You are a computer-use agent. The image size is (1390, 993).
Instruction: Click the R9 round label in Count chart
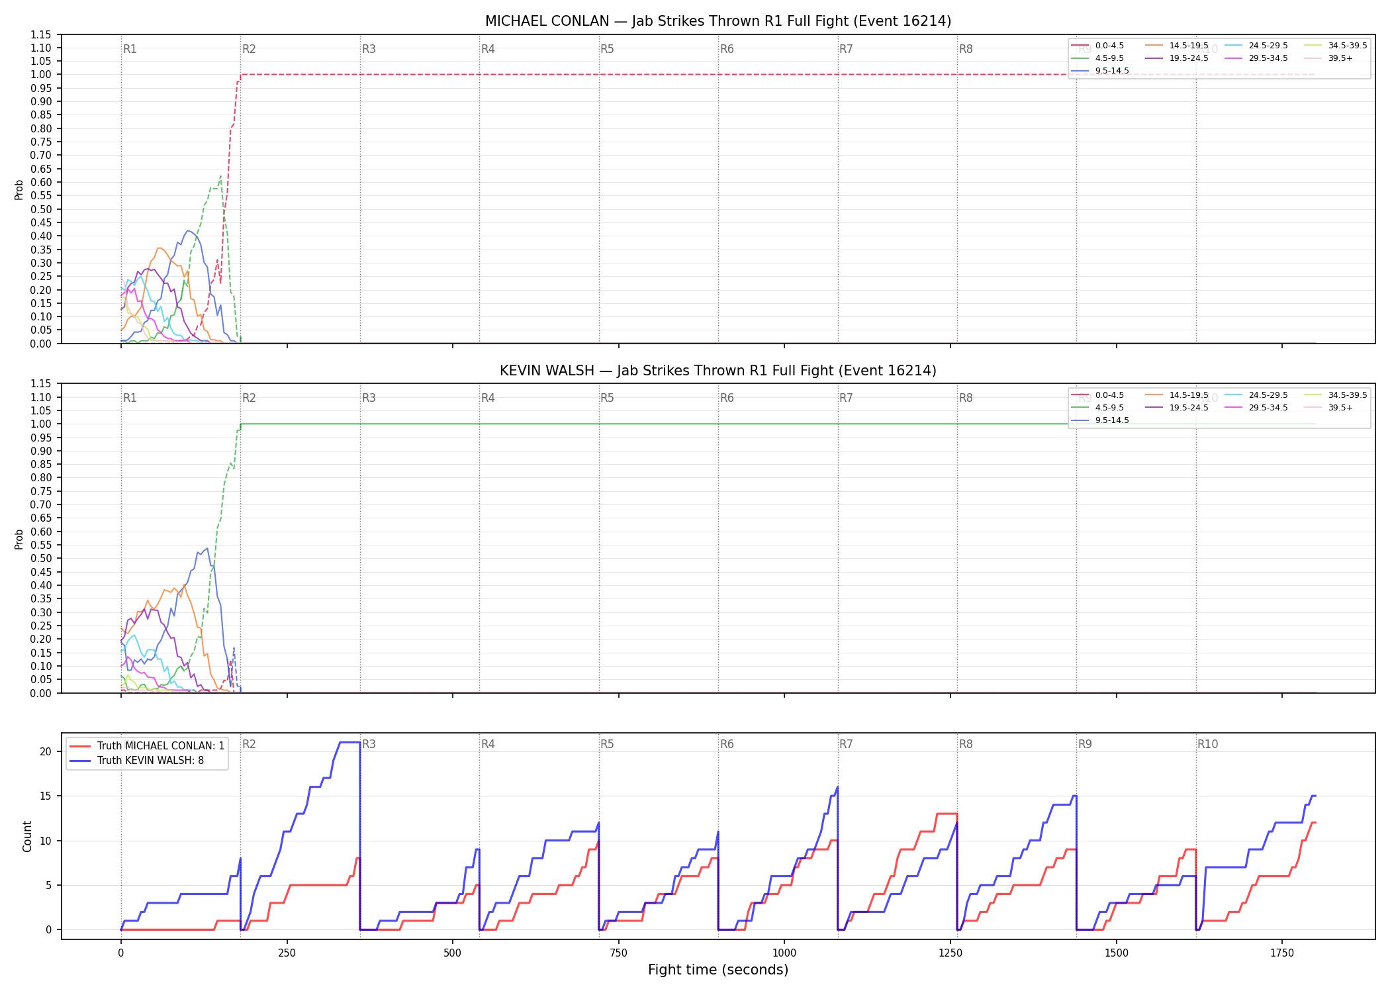1085,744
